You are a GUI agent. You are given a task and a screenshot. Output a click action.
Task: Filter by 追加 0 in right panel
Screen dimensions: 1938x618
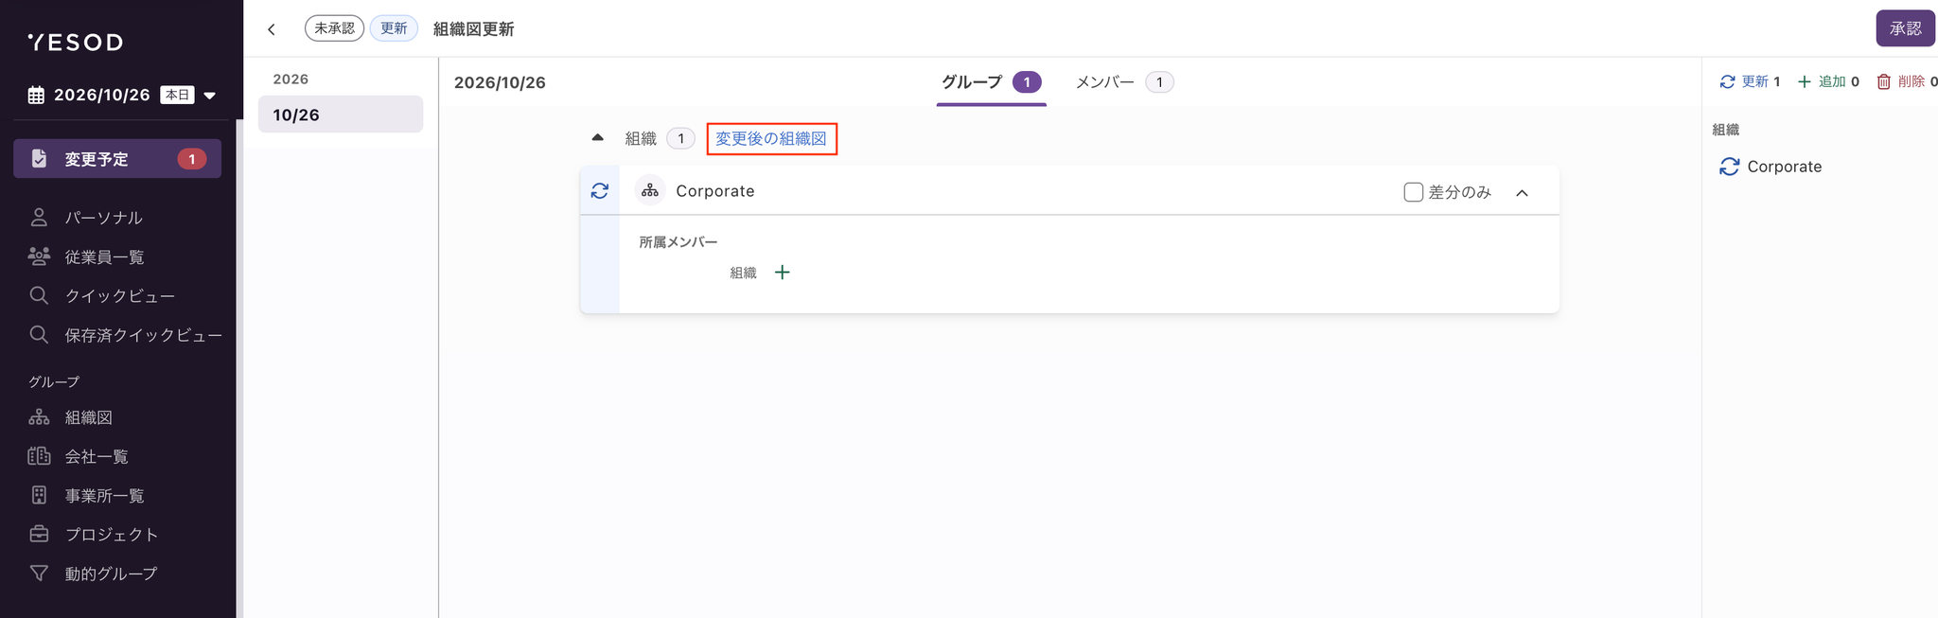[1828, 82]
